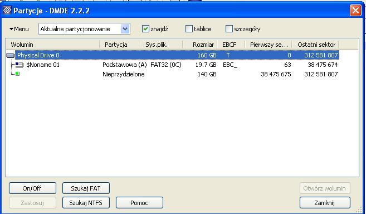
Task: Click the Szukaj FAT button
Action: pos(86,188)
